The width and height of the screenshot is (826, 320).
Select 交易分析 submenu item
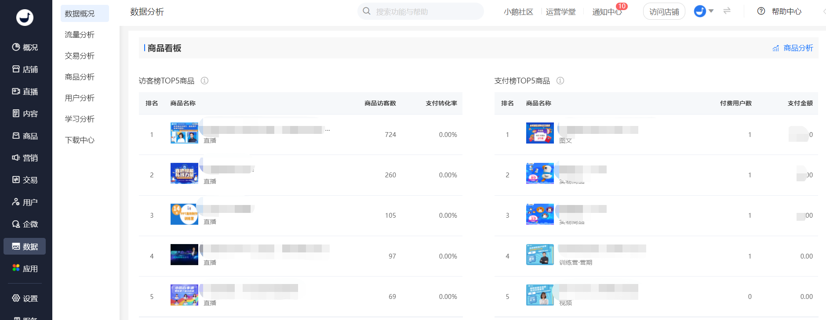tap(80, 56)
